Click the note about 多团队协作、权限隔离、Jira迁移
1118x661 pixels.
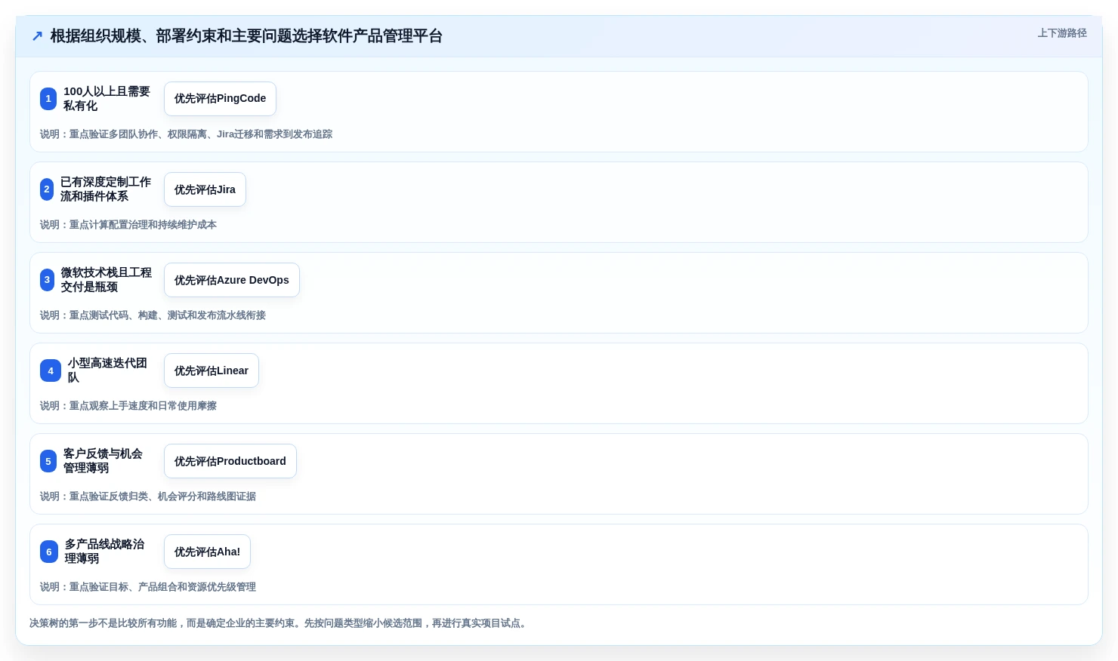click(186, 134)
